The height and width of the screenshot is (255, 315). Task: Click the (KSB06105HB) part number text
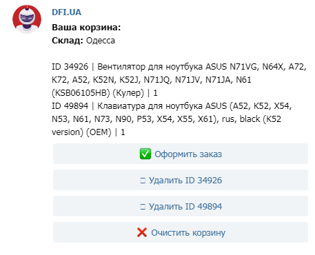(81, 93)
